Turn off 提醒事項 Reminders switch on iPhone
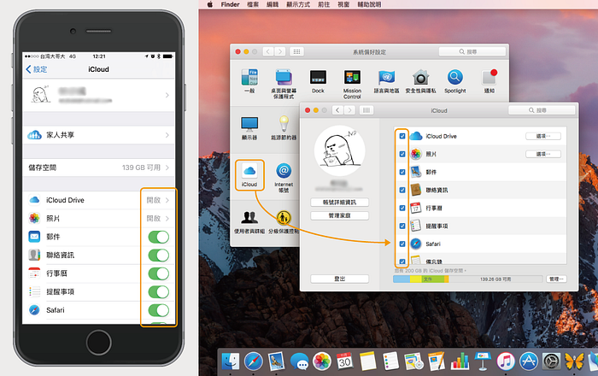 159,291
